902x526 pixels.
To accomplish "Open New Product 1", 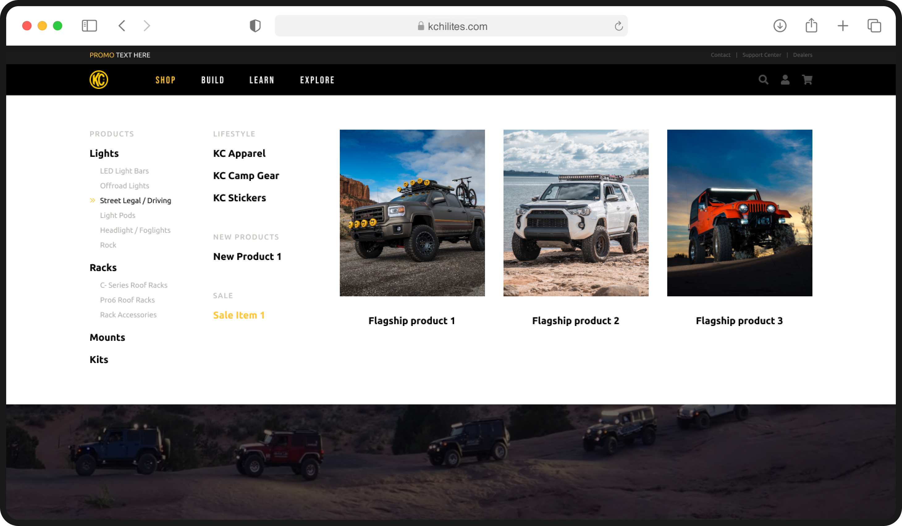I will [x=247, y=257].
